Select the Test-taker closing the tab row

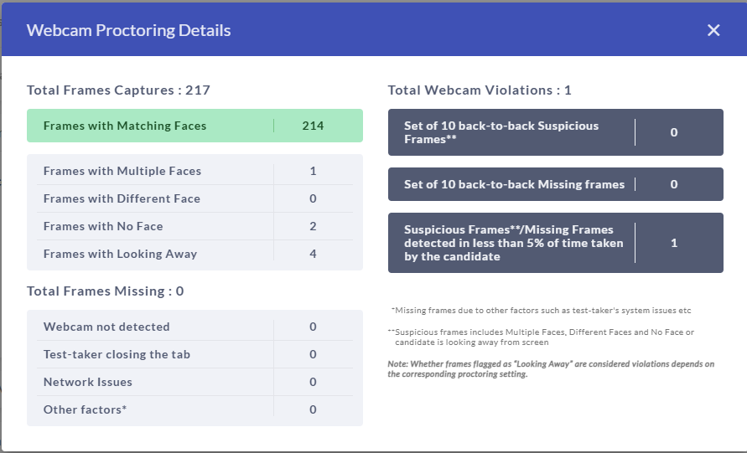point(195,354)
